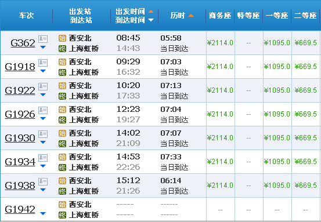Click 二等座 price ¥669.5 for G1922
The image size is (321, 222).
(x=306, y=90)
